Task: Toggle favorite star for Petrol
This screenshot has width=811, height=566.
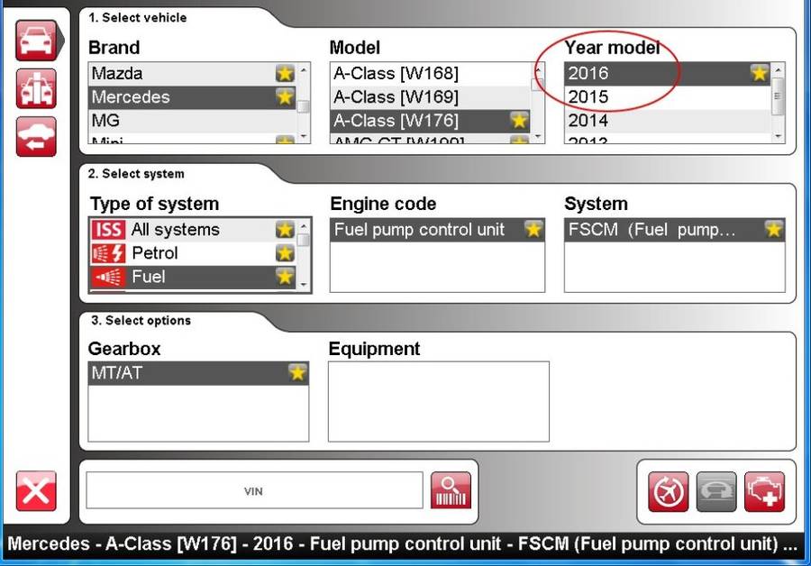Action: (285, 253)
